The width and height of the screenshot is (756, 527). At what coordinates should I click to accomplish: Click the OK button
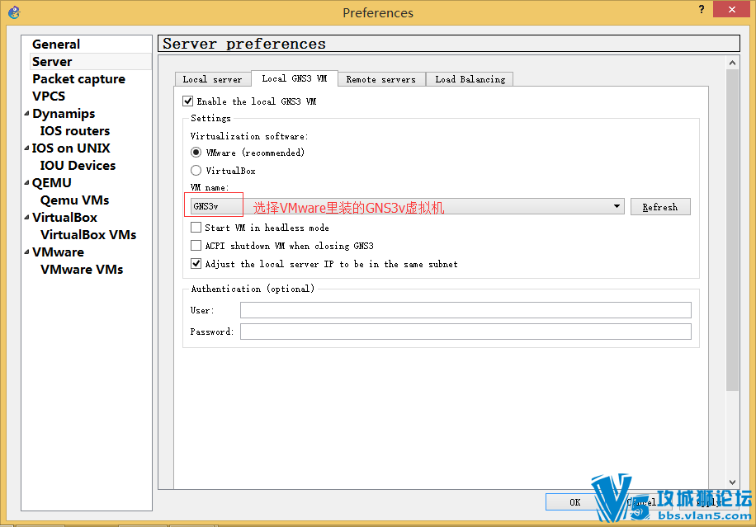click(x=574, y=502)
